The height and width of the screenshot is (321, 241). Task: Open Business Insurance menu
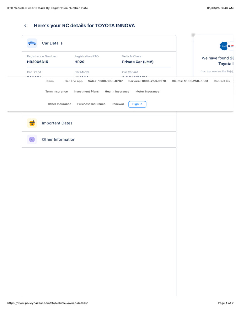click(91, 104)
